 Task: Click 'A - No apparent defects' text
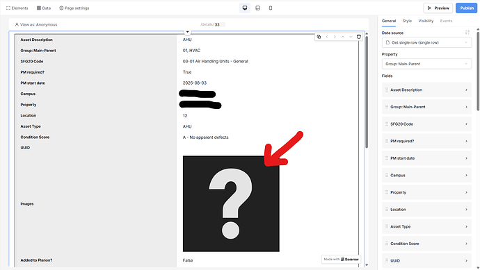pos(205,137)
